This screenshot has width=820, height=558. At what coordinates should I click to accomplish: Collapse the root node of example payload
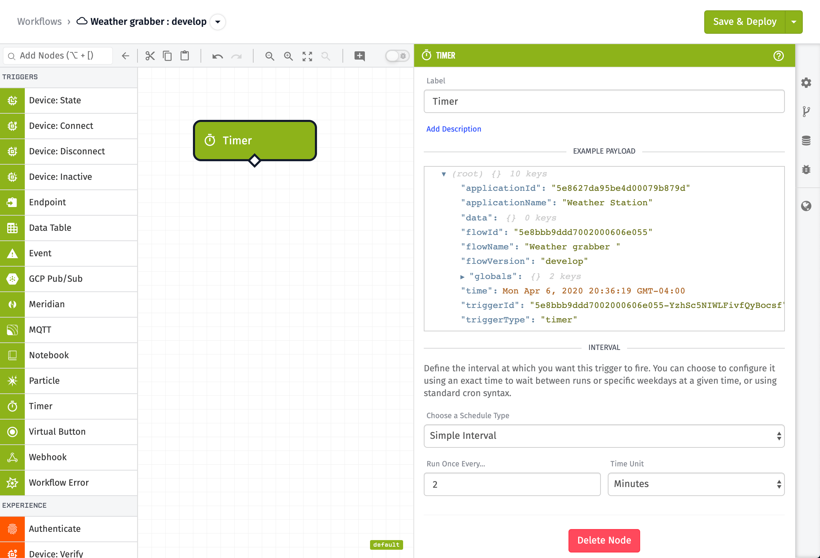click(x=443, y=174)
